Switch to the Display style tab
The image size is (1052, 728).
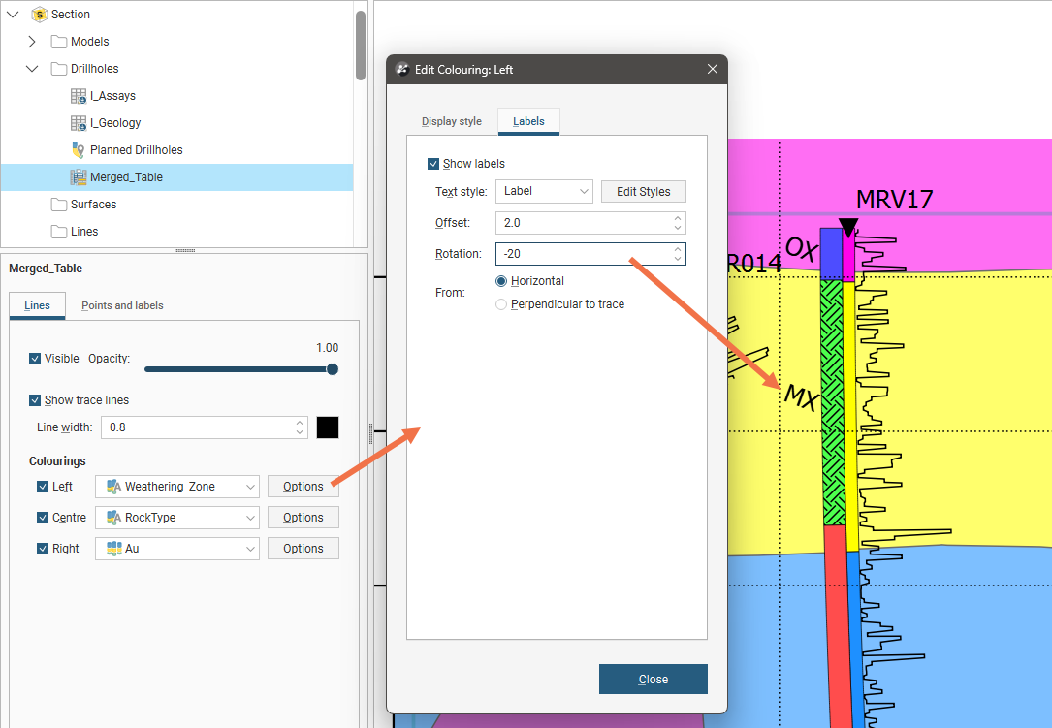451,122
